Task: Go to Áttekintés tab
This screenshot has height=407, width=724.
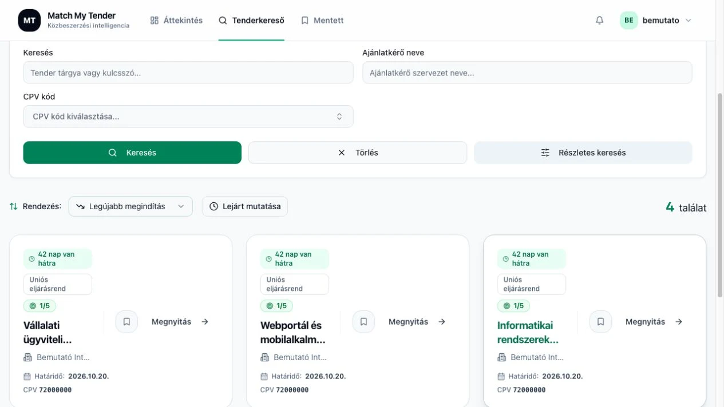Action: coord(176,21)
